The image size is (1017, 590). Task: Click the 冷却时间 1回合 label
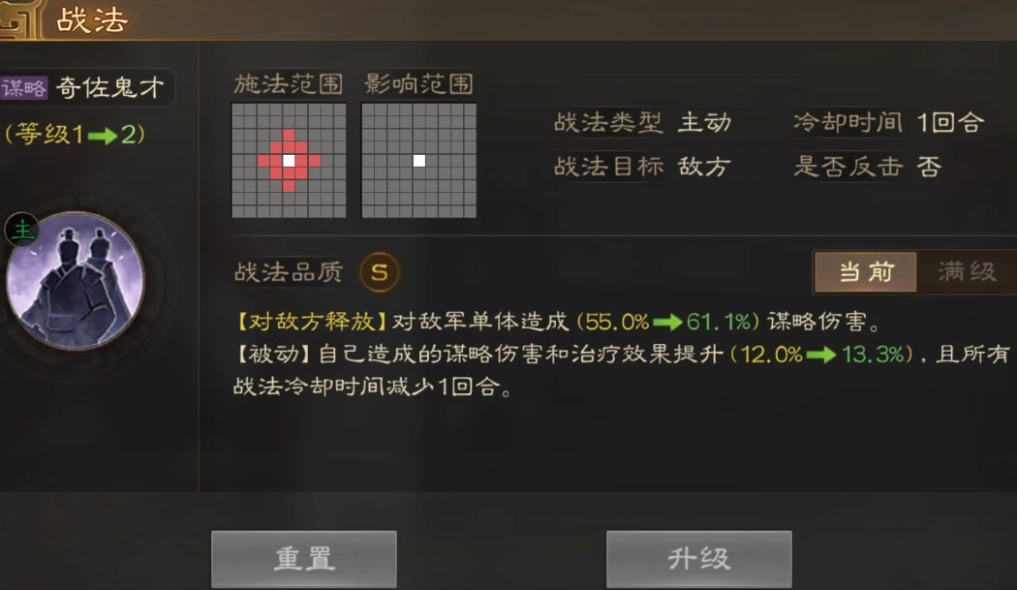coord(888,122)
